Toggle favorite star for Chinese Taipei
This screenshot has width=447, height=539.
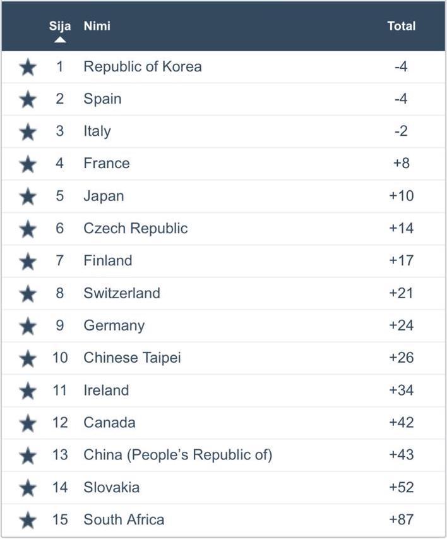point(27,358)
